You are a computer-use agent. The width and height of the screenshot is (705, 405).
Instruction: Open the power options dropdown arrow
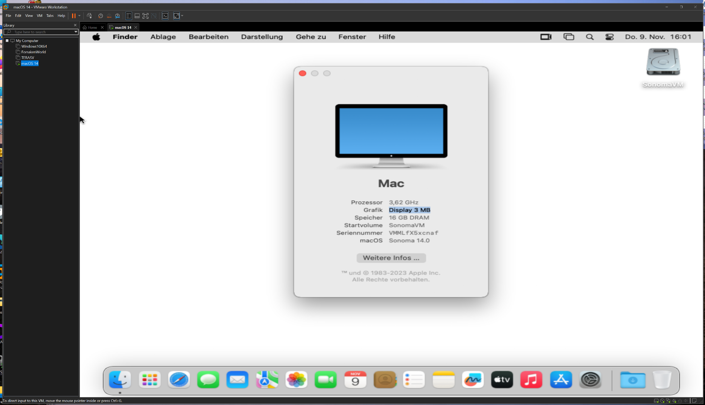pyautogui.click(x=79, y=16)
